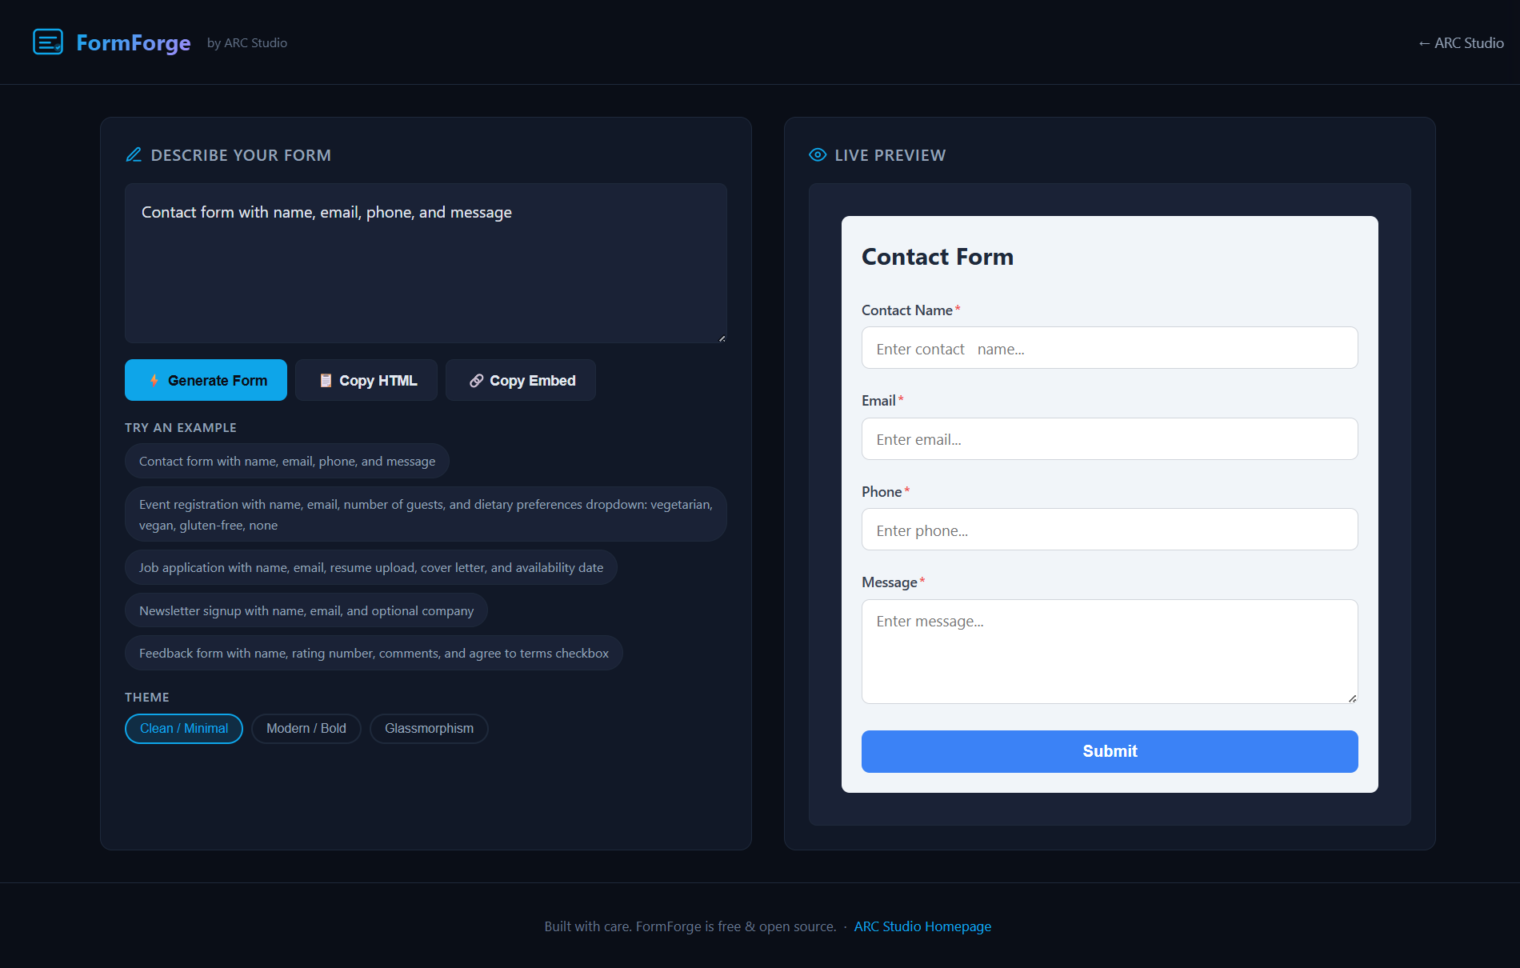Viewport: 1520px width, 968px height.
Task: Click the eye icon beside LIVE PREVIEW
Action: pos(817,154)
